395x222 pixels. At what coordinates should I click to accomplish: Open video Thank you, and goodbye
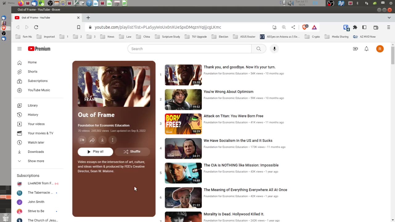(x=239, y=67)
